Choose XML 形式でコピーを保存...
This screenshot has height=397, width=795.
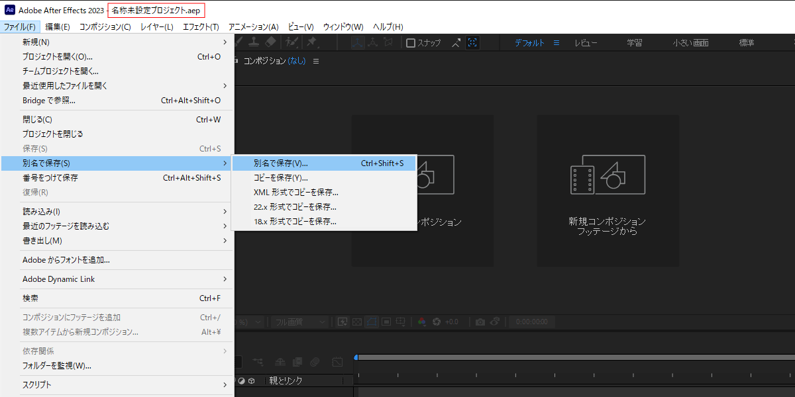[x=324, y=192]
